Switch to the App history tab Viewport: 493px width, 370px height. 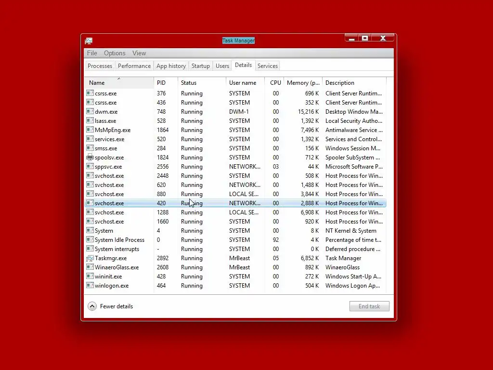click(x=171, y=66)
